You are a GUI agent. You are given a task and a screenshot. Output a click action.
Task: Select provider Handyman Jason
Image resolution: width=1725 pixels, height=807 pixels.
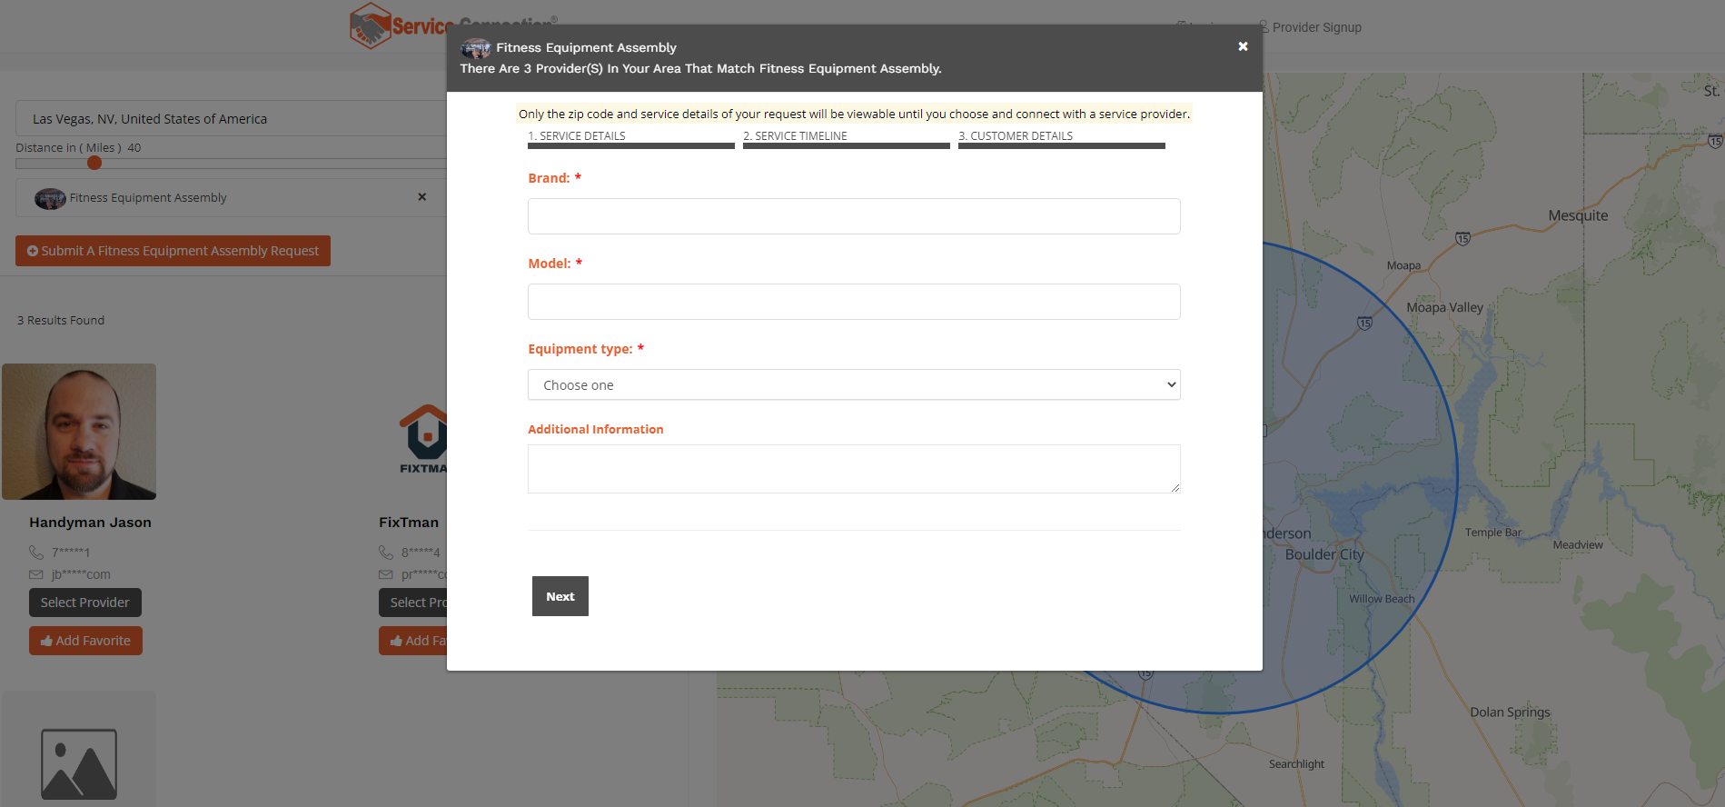coord(84,603)
